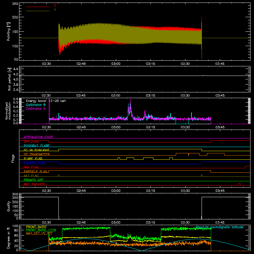The height and width of the screenshot is (254, 254).
Task: Click the '200' tick in the Pointing panel
Action: click(x=15, y=17)
